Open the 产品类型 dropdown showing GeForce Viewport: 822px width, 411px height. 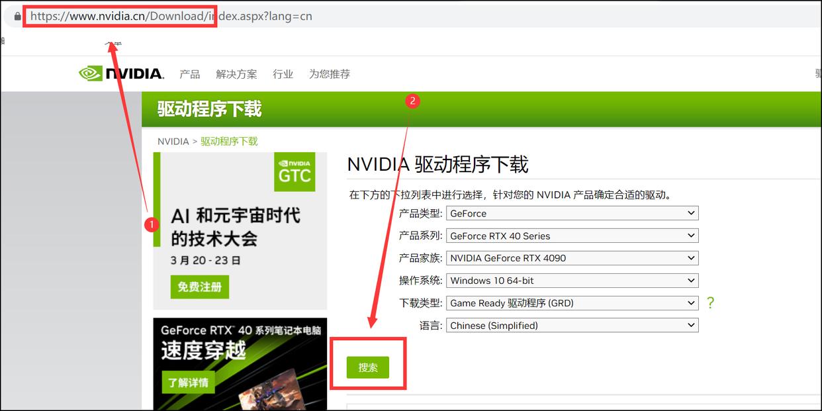point(572,212)
